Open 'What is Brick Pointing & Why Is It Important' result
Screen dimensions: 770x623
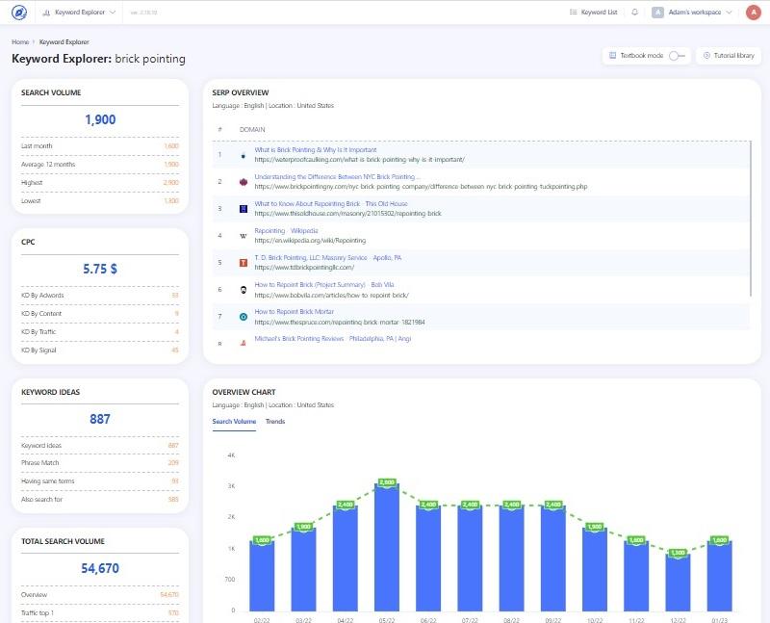[x=316, y=150]
